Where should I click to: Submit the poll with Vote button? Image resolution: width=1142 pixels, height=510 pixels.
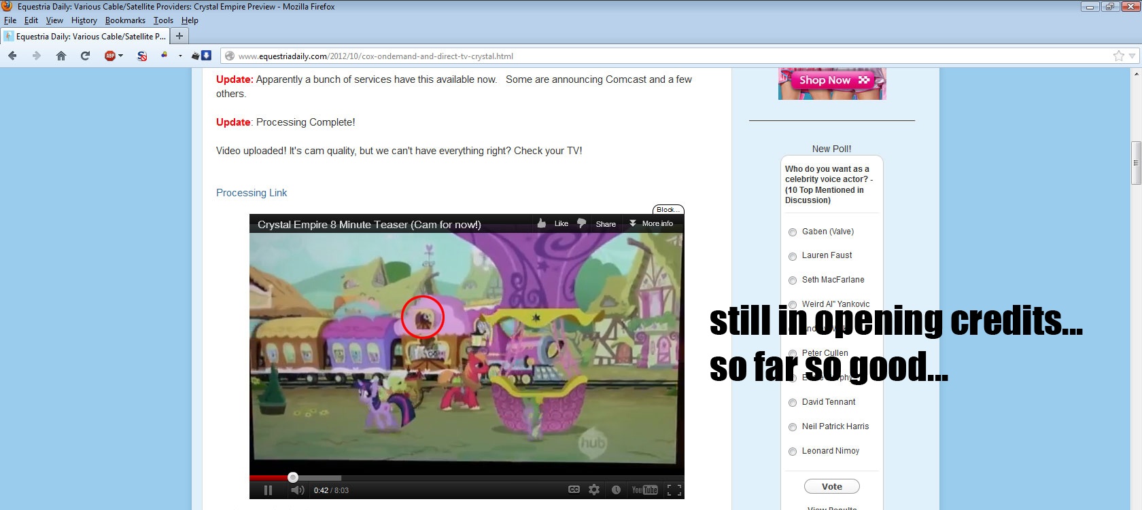click(x=832, y=486)
